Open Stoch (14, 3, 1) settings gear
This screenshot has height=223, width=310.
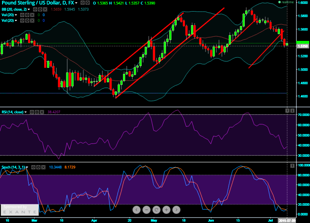click(38, 167)
